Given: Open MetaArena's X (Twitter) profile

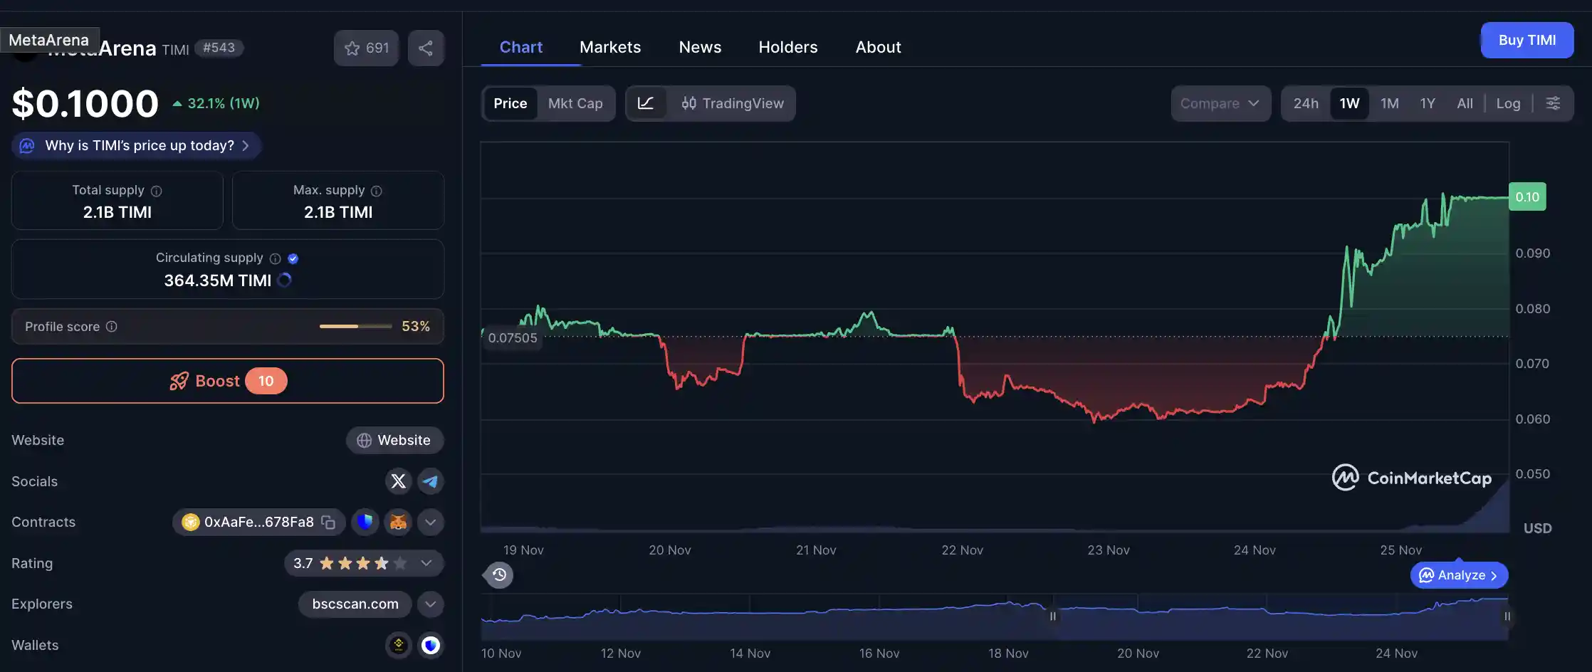Looking at the screenshot, I should [x=398, y=481].
